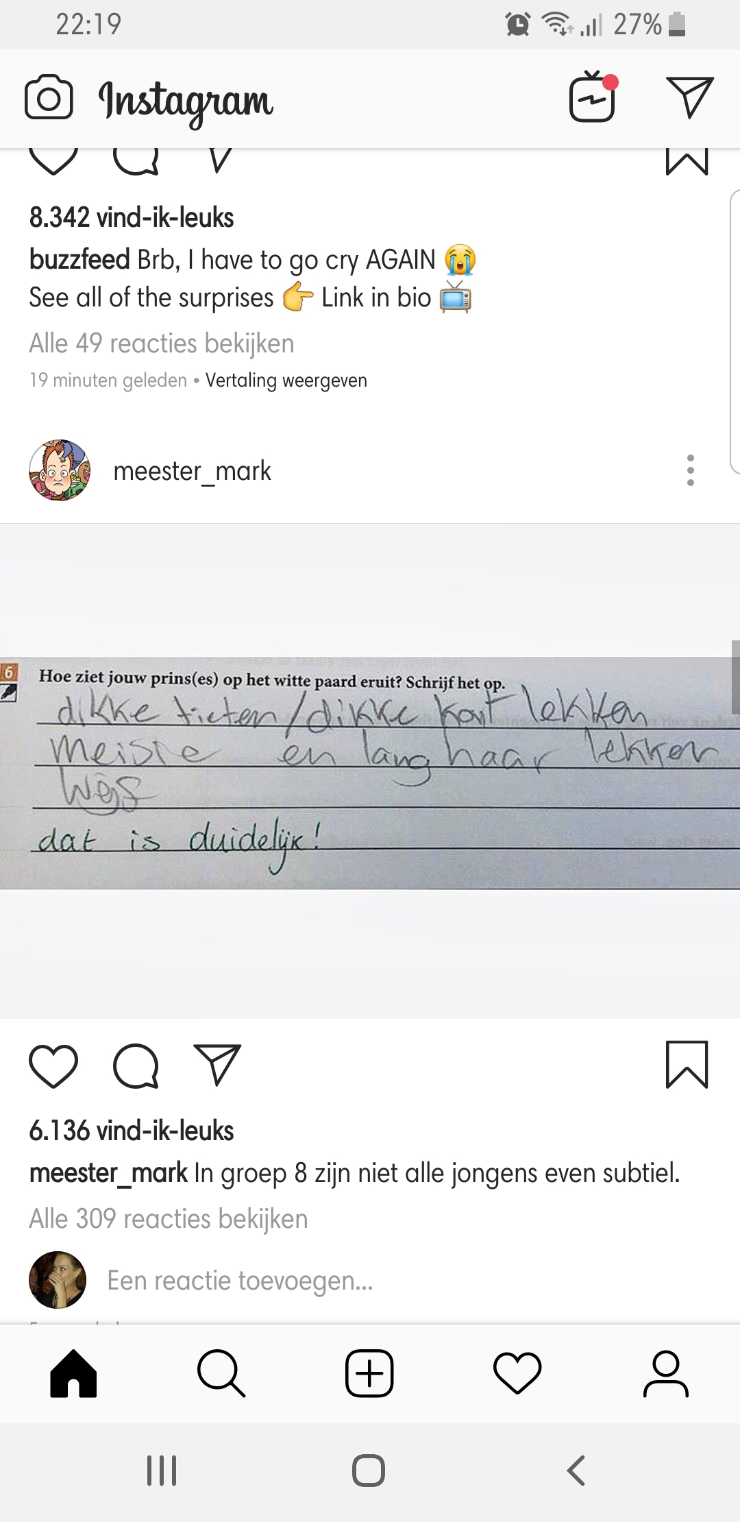The width and height of the screenshot is (740, 1522).
Task: Expand all 49 reacties on buzzfeed post
Action: coord(162,343)
